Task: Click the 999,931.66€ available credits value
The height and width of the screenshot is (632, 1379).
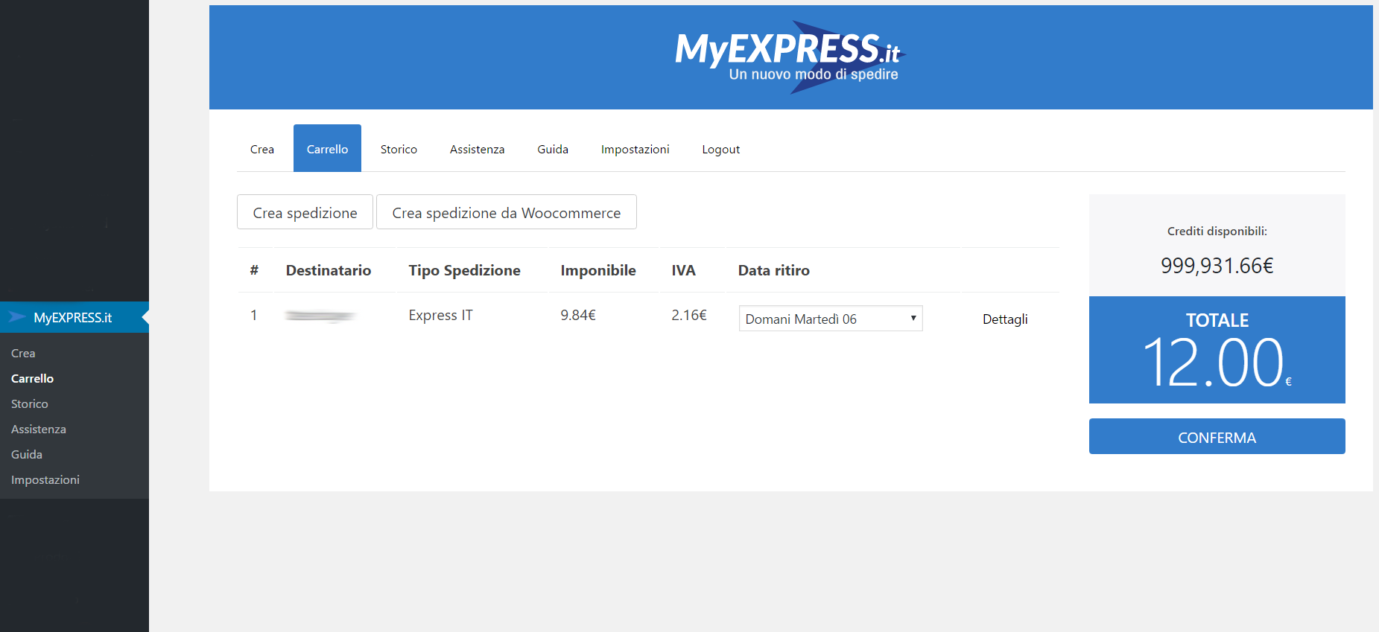Action: click(1217, 265)
